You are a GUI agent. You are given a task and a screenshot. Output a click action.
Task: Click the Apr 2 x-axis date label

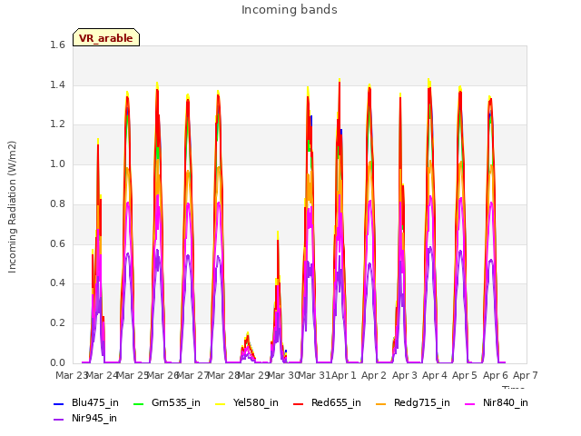[374, 375]
